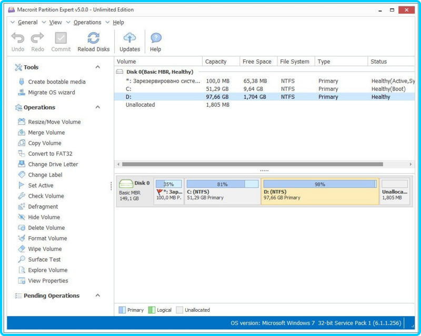
Task: Open the General menu
Action: [x=28, y=22]
